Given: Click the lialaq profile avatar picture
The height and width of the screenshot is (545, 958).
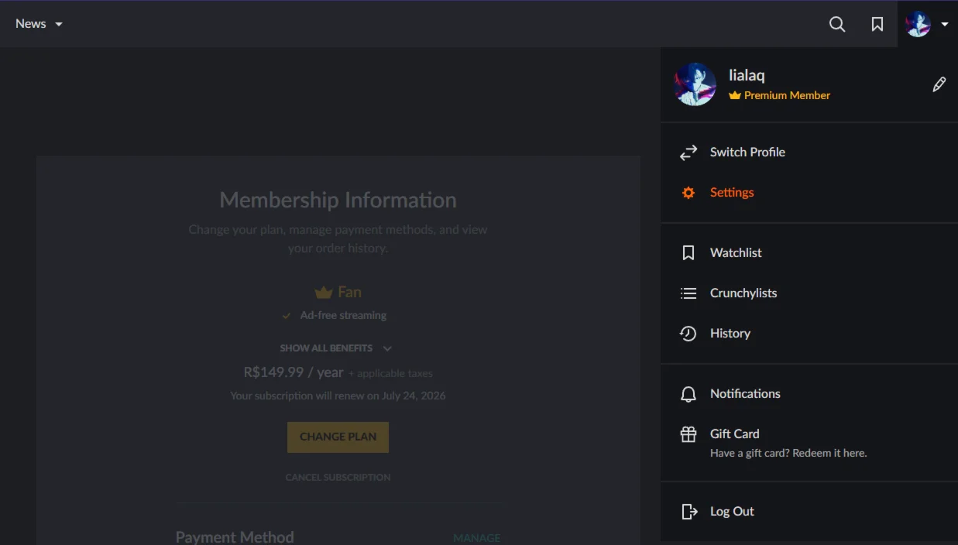Looking at the screenshot, I should point(695,84).
